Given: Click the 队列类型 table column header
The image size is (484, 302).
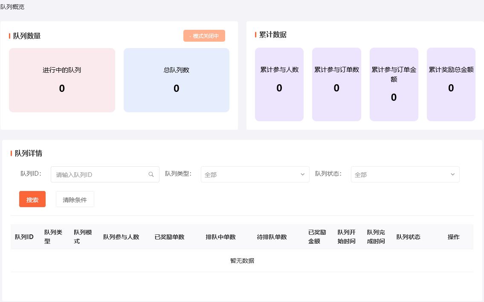Looking at the screenshot, I should [x=53, y=237].
